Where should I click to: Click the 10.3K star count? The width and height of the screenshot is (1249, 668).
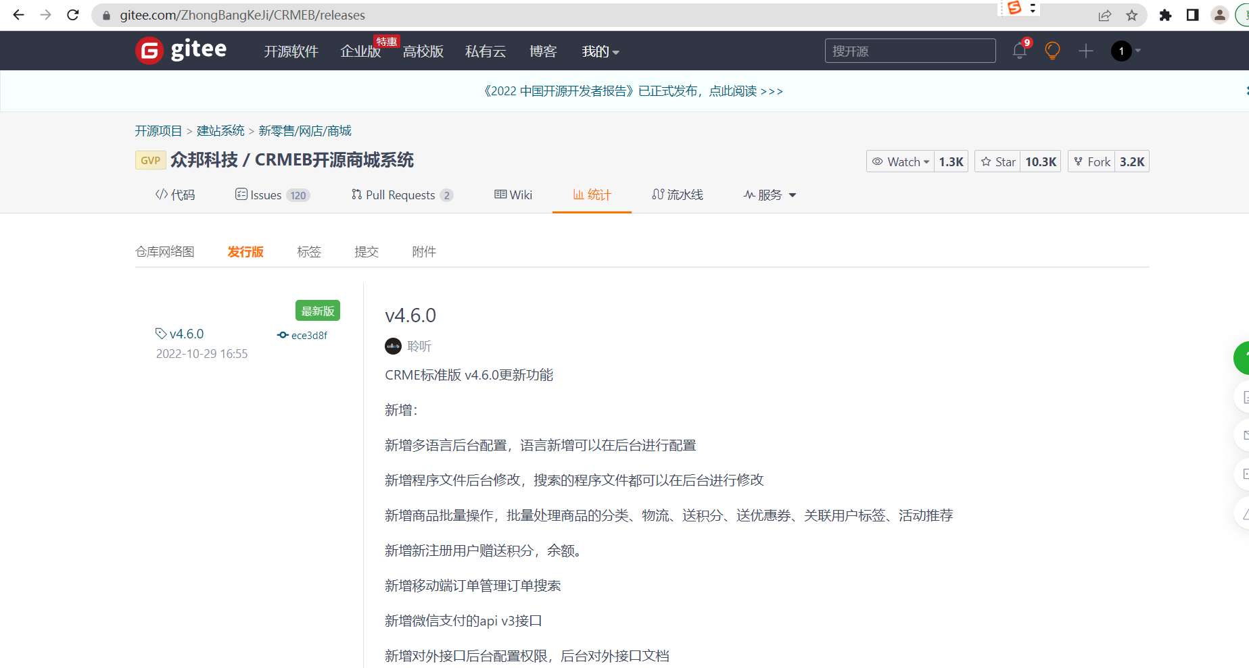pos(1041,161)
